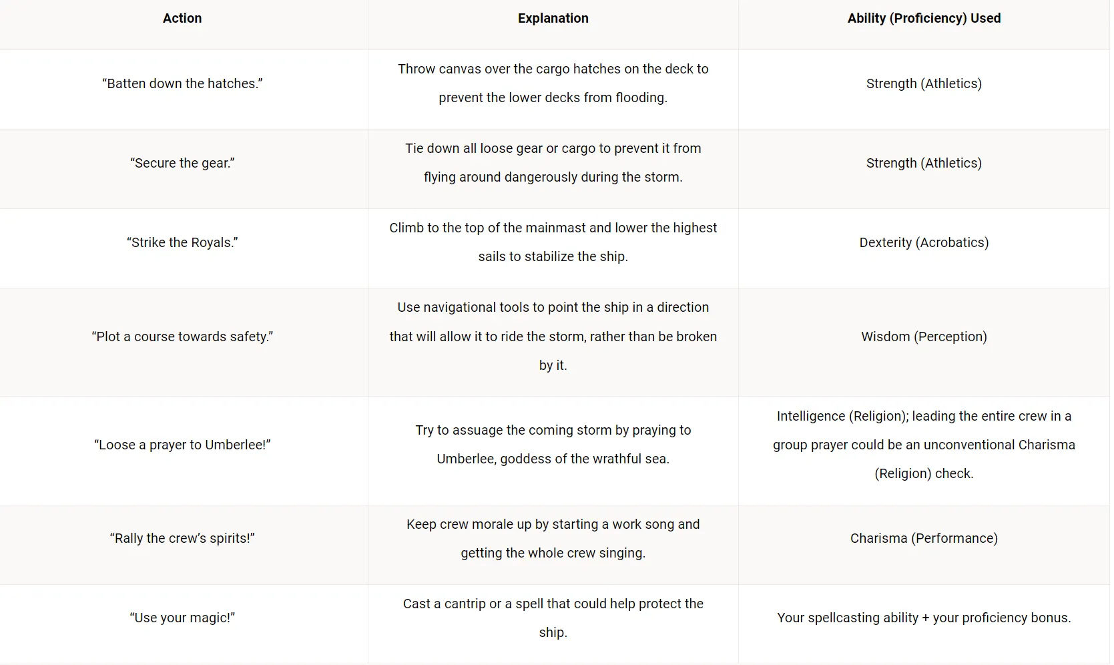
Task: Click the spellcasting ability plus proficiency bonus cell
Action: pos(924,618)
